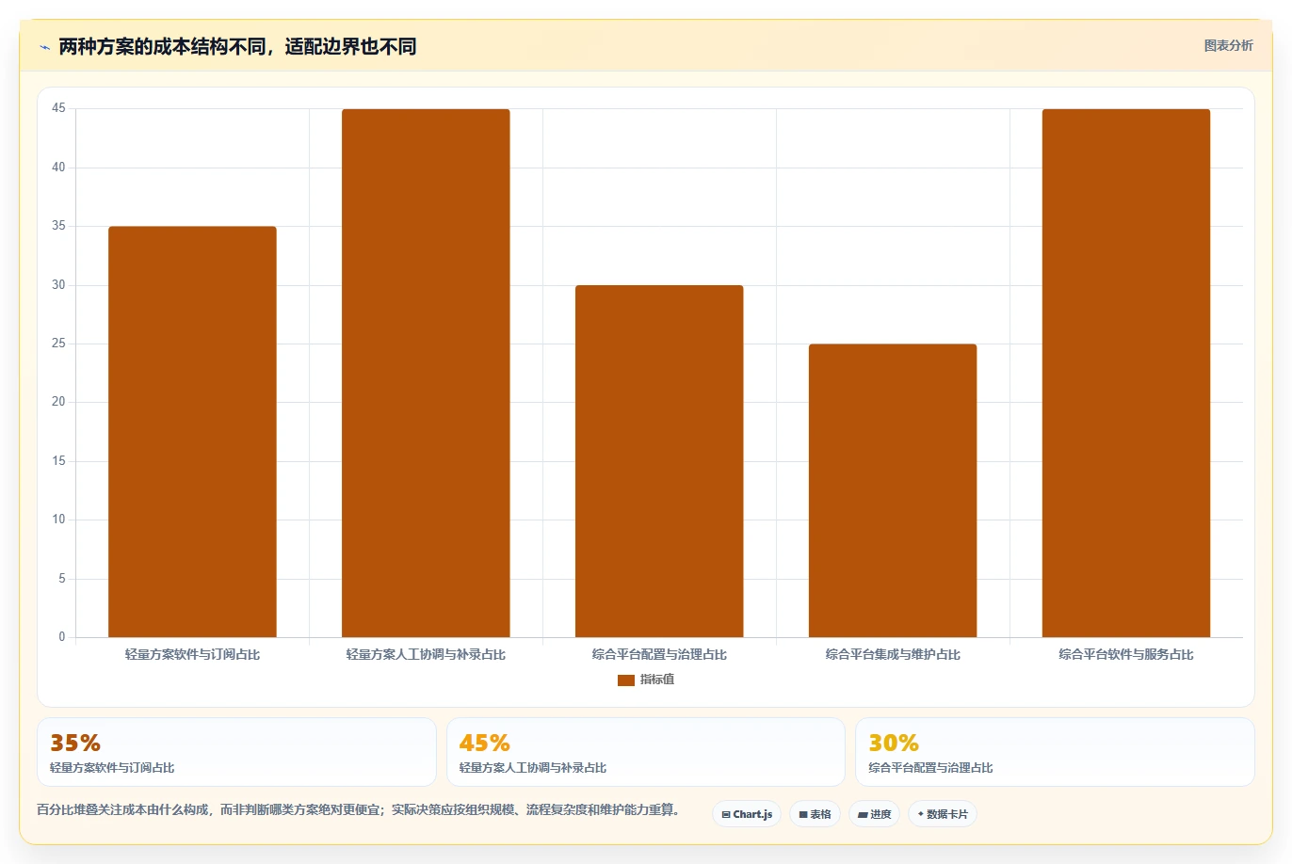Click y-axis tick label 0
This screenshot has width=1292, height=864.
click(x=62, y=637)
